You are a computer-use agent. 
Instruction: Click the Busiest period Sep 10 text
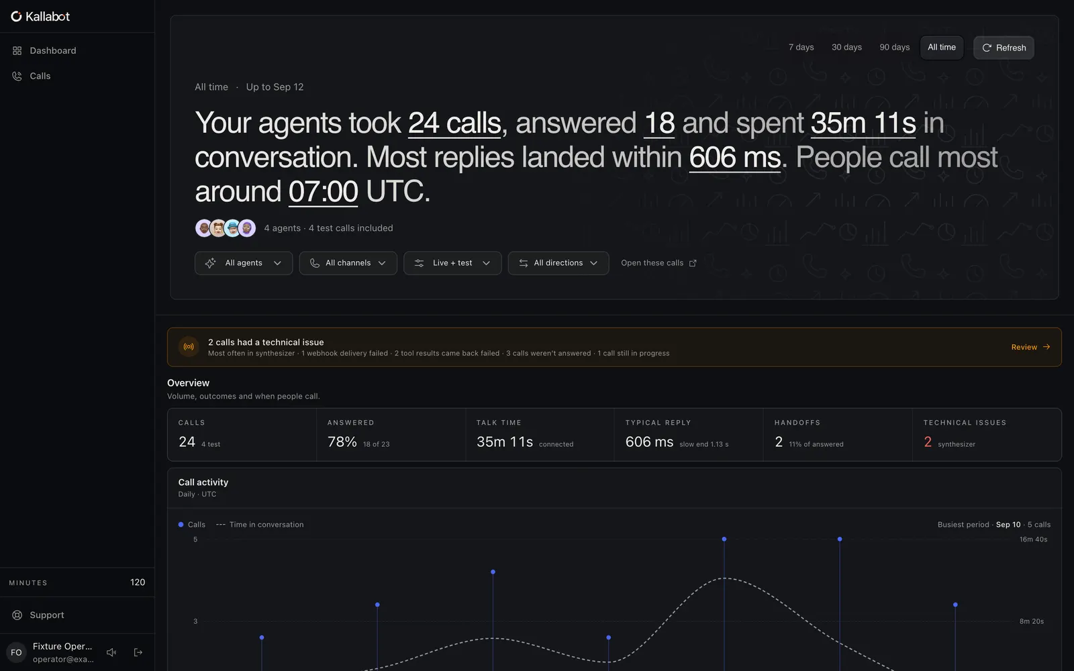click(994, 525)
